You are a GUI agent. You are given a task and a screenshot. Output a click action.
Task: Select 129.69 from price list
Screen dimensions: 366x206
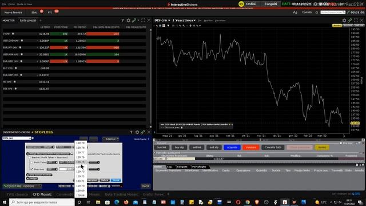click(81, 191)
